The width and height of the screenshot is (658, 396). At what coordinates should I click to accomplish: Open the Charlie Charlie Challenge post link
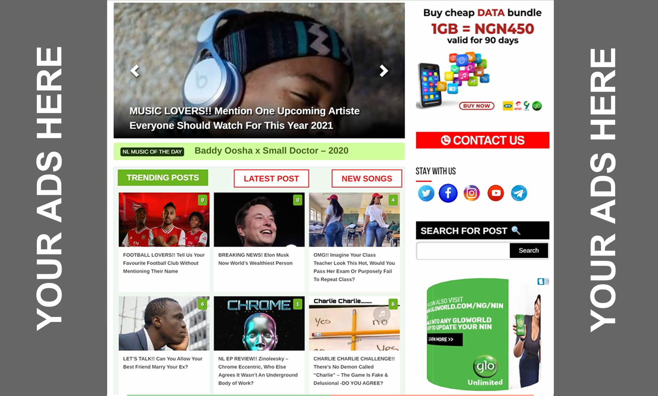point(354,371)
